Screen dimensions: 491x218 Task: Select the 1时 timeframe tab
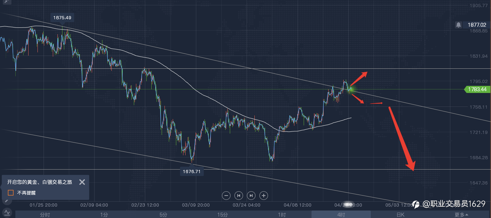click(x=282, y=214)
